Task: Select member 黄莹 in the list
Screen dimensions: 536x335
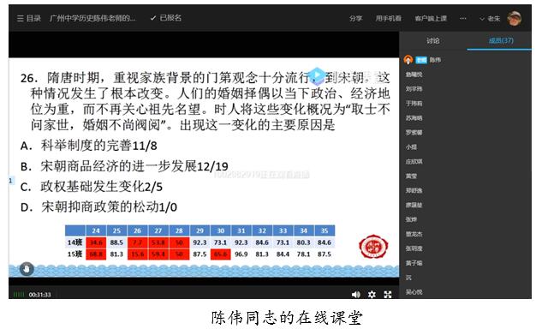Action: click(411, 176)
